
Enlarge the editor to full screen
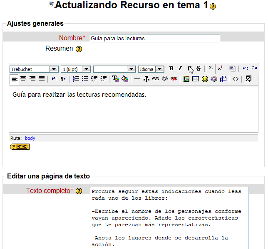tap(248, 79)
